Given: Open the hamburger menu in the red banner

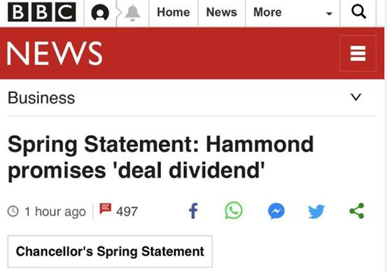Looking at the screenshot, I should coord(358,53).
